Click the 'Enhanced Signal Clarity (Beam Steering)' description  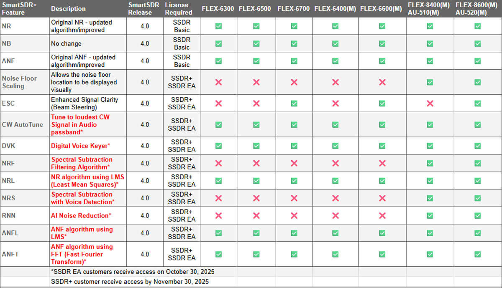coord(85,103)
